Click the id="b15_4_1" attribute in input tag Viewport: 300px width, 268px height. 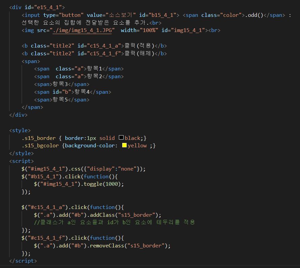pyautogui.click(x=158, y=15)
